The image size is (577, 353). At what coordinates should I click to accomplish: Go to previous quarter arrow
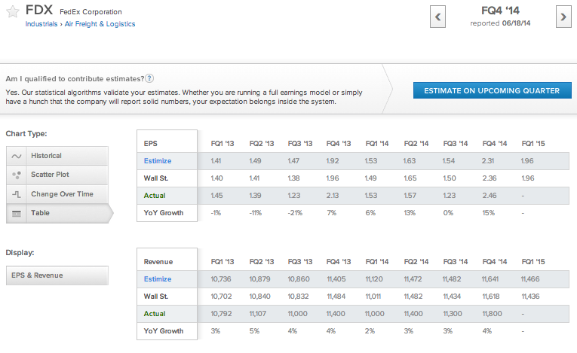click(x=438, y=17)
